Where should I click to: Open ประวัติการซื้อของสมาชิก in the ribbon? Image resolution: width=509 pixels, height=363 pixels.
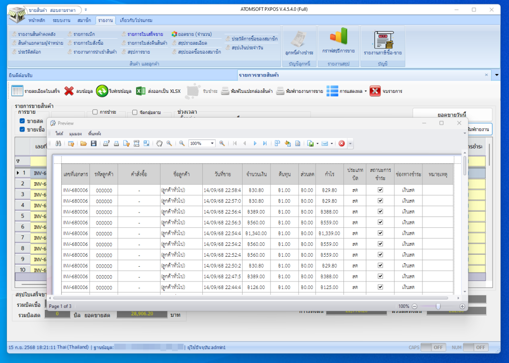point(252,39)
